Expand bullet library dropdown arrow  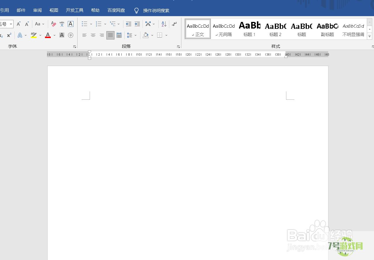[x=91, y=24]
